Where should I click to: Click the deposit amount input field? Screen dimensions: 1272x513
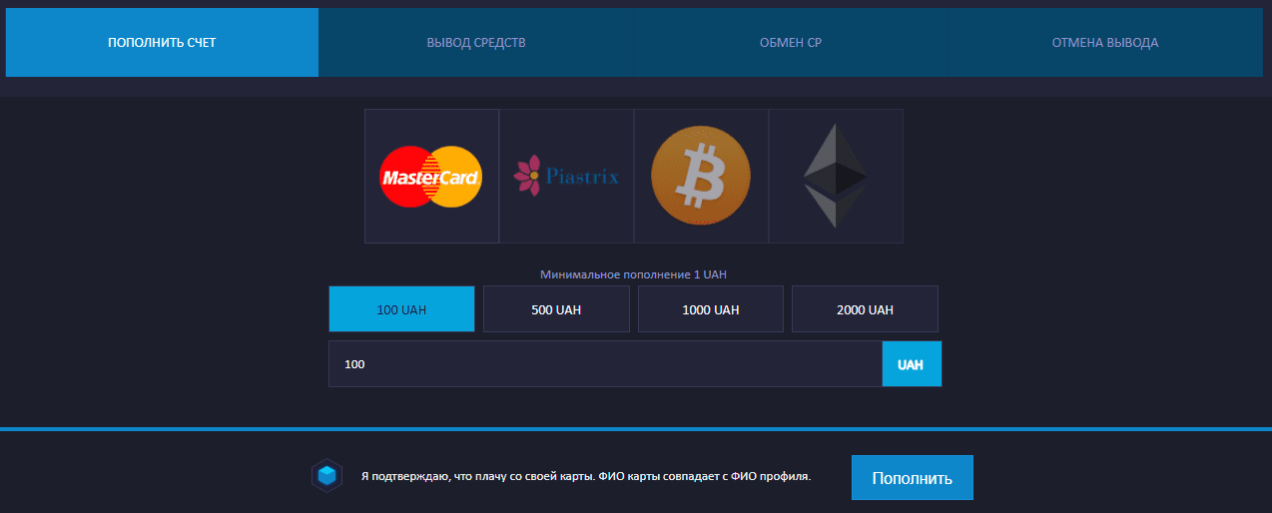point(605,364)
